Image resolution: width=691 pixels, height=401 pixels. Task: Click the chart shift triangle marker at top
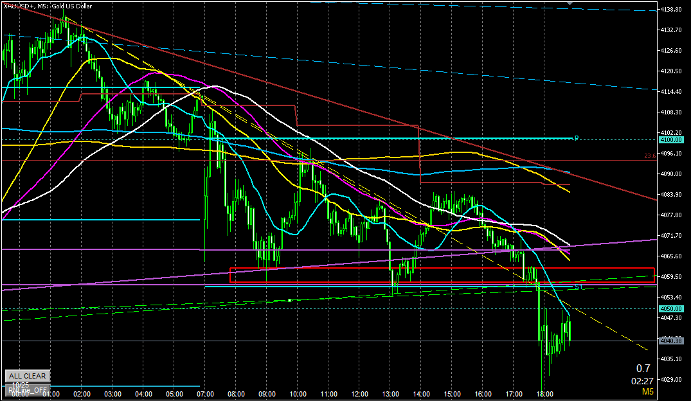(x=569, y=4)
